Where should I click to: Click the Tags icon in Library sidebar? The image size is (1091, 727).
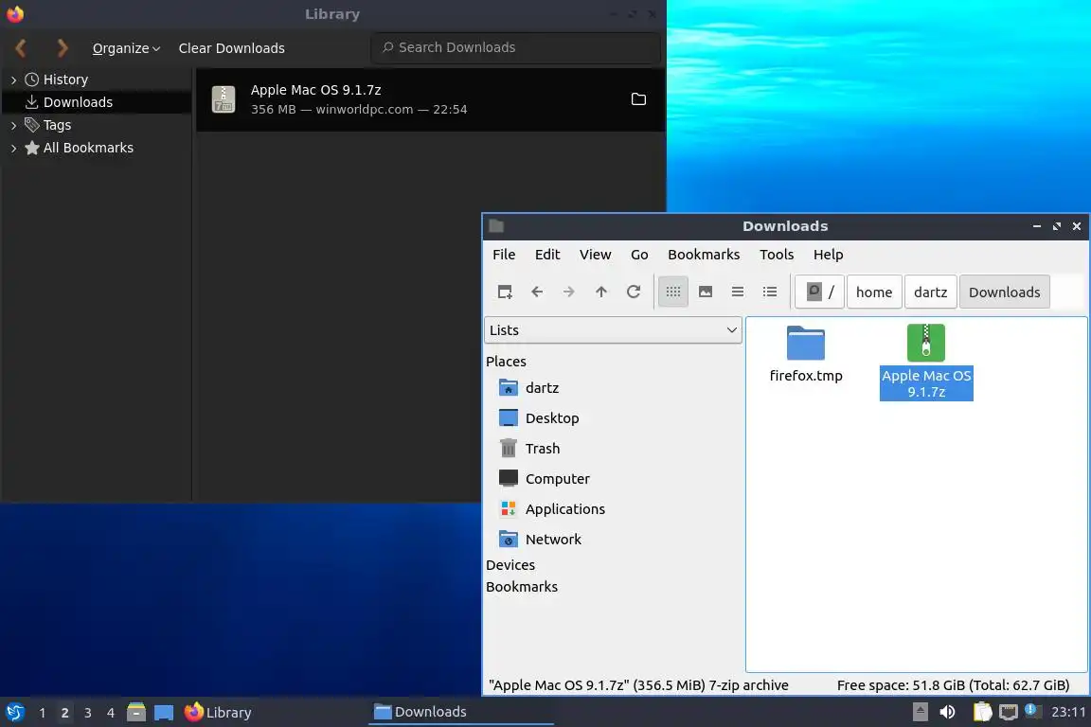click(31, 125)
